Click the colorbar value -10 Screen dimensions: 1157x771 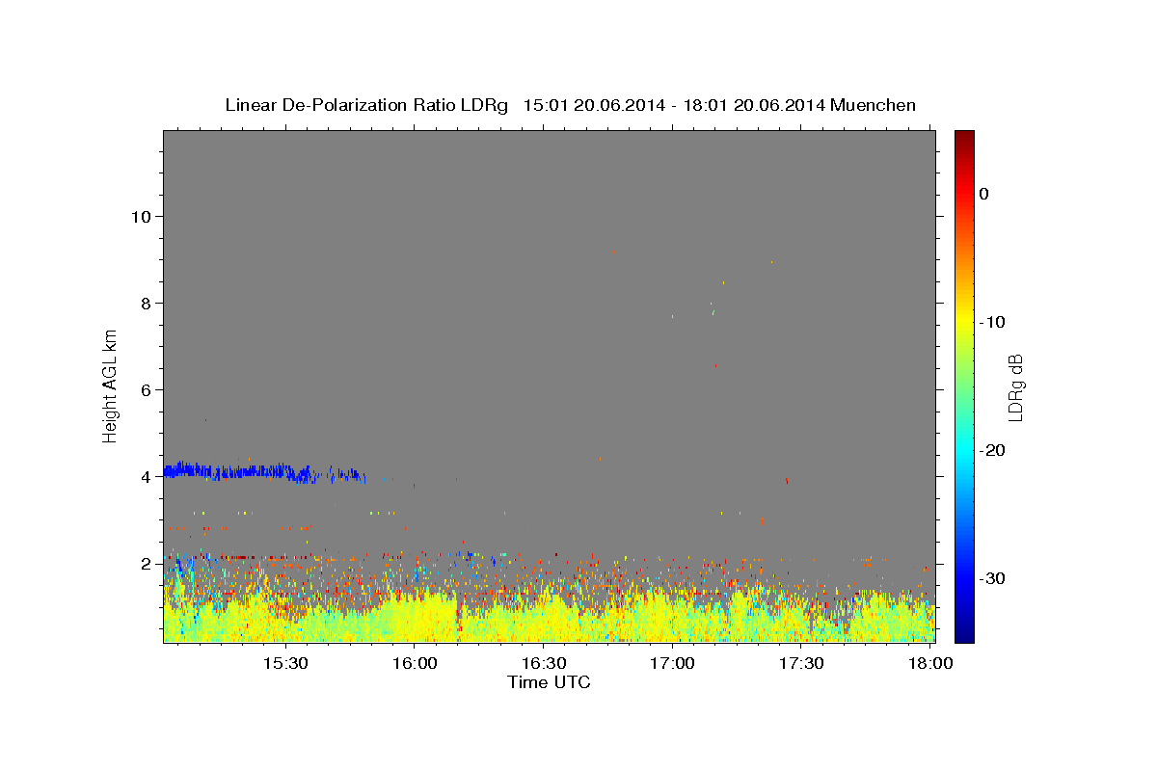click(x=992, y=322)
